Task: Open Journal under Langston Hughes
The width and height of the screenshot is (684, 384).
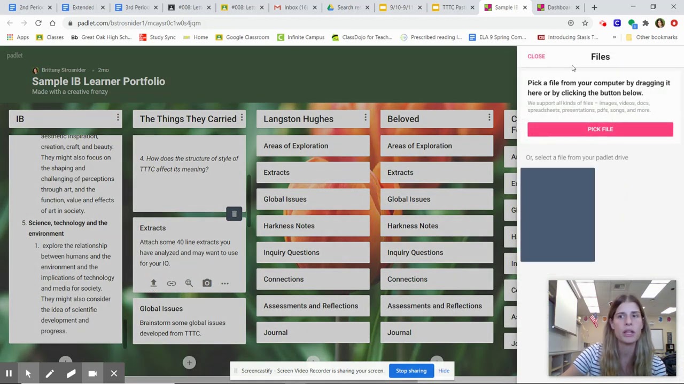Action: (x=313, y=332)
